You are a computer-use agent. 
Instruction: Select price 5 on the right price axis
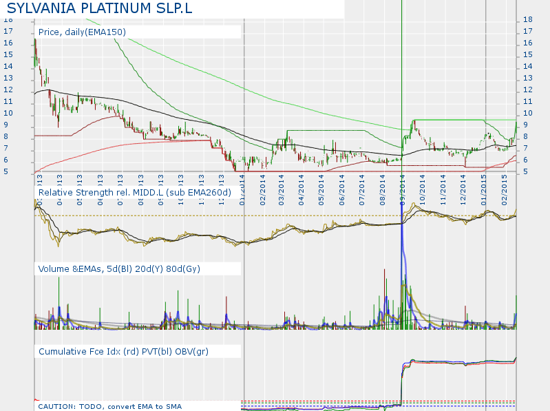(525, 171)
